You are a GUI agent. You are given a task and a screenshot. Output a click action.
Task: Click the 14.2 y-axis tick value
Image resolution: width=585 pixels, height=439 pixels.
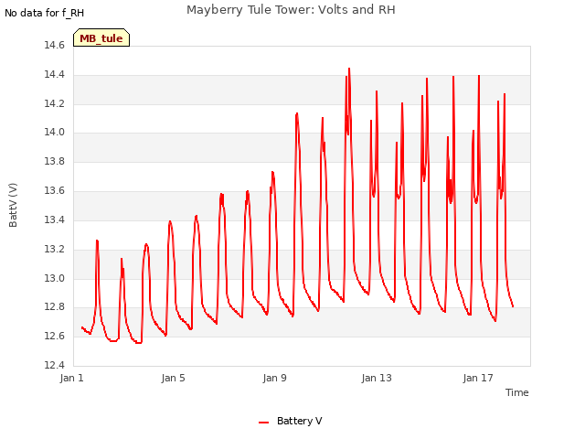54,103
